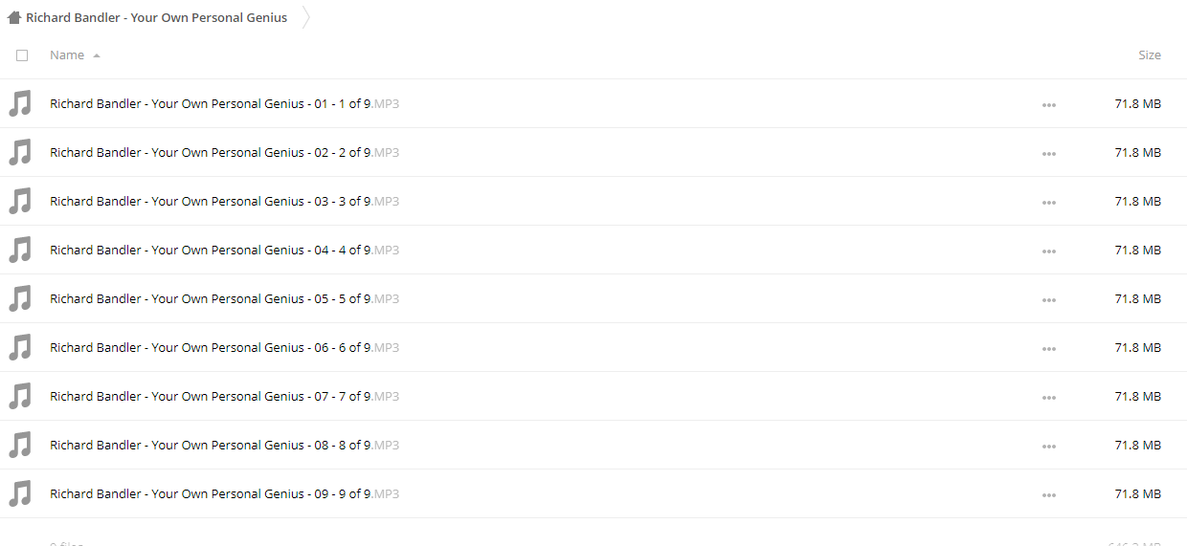Image resolution: width=1187 pixels, height=546 pixels.
Task: Click the ascending sort arrow beside Name
Action: [97, 55]
